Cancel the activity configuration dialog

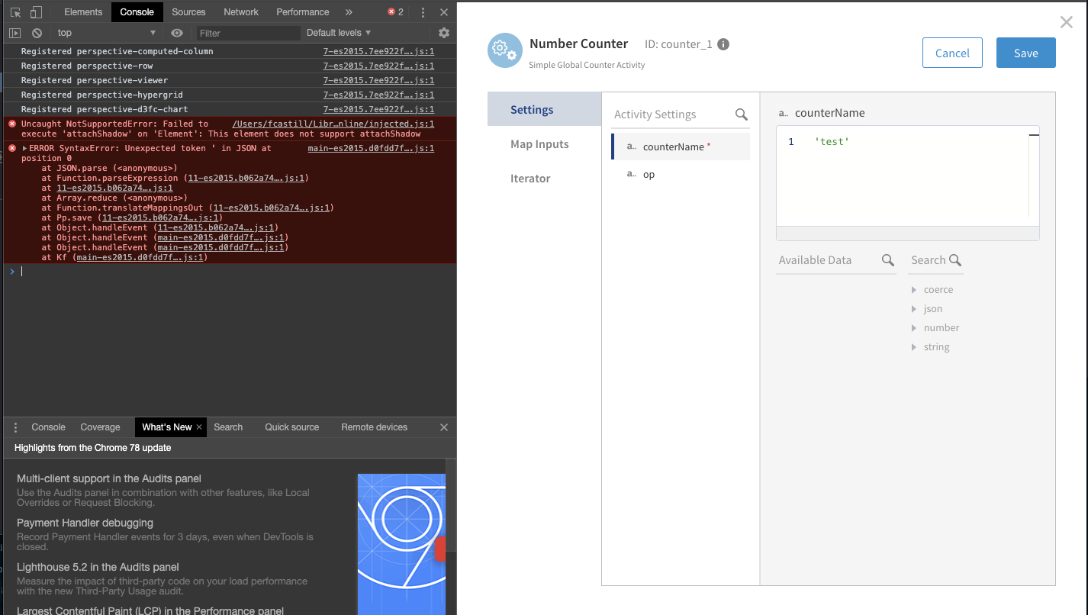952,53
